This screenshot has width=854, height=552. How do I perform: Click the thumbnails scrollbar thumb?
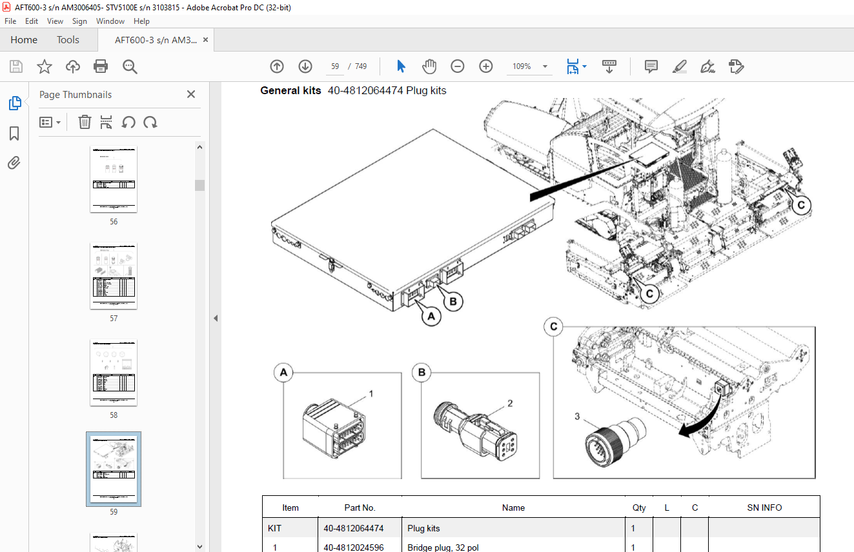click(x=199, y=186)
